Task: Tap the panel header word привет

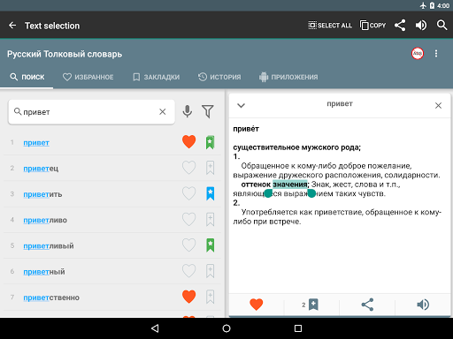Action: pos(340,103)
